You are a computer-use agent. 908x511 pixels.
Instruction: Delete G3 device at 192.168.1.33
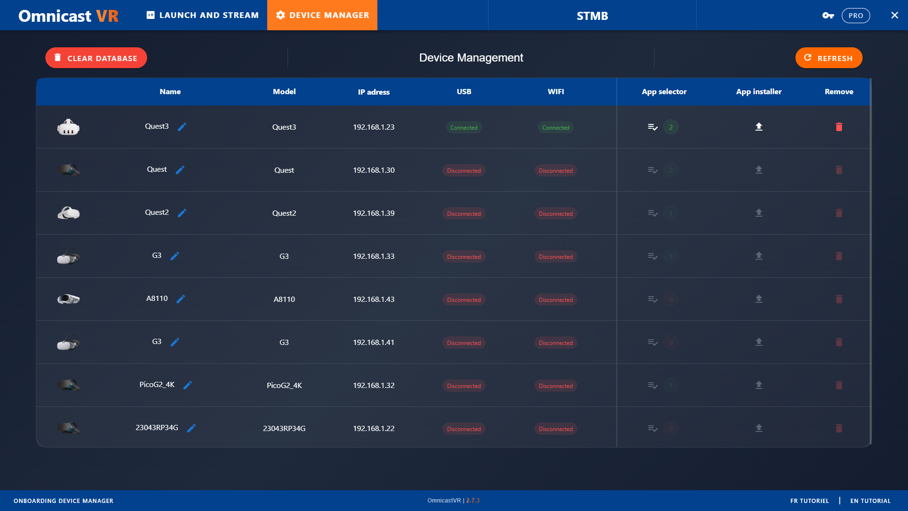(x=839, y=256)
